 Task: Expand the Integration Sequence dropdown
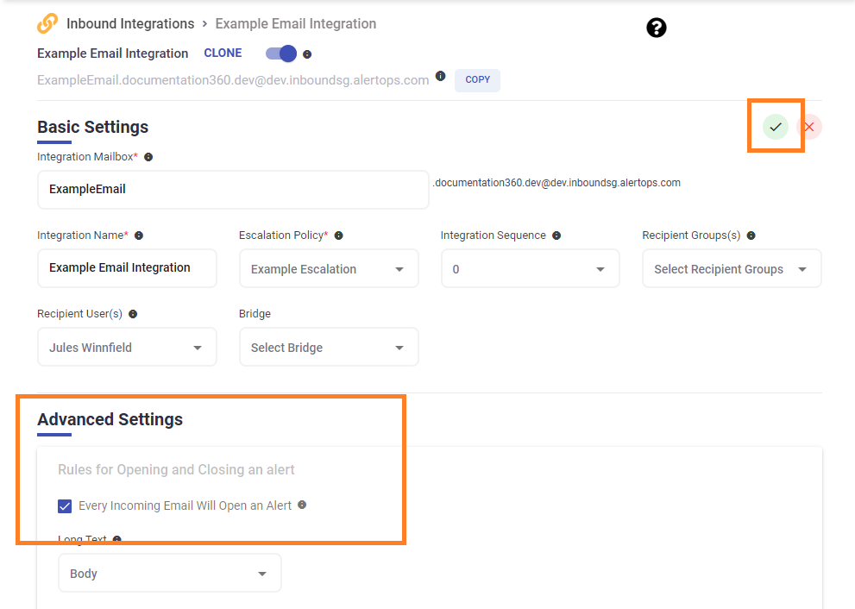coord(530,269)
